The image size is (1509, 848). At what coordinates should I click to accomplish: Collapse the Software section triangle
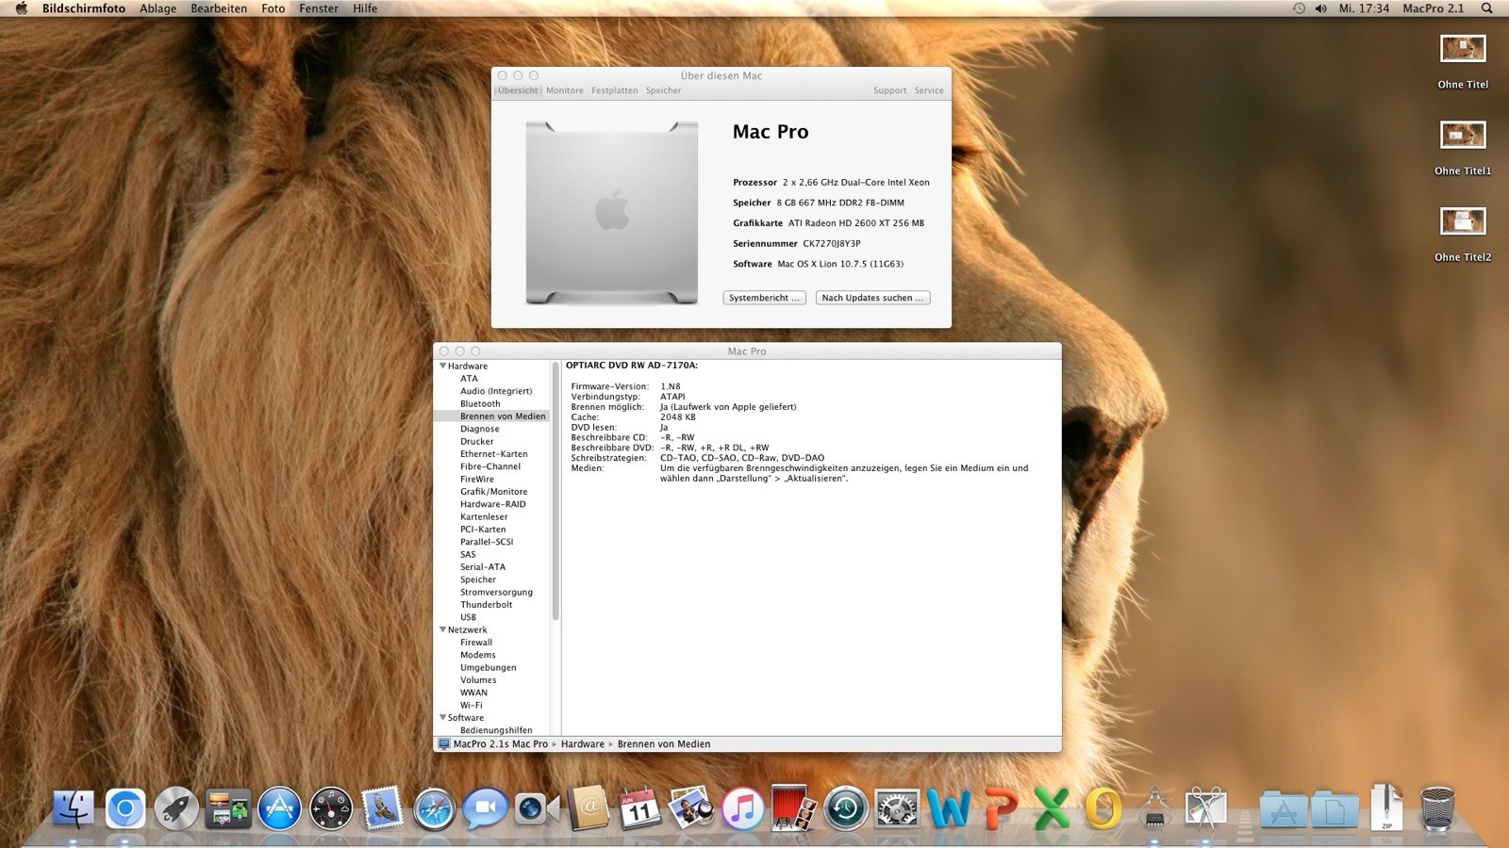point(442,717)
